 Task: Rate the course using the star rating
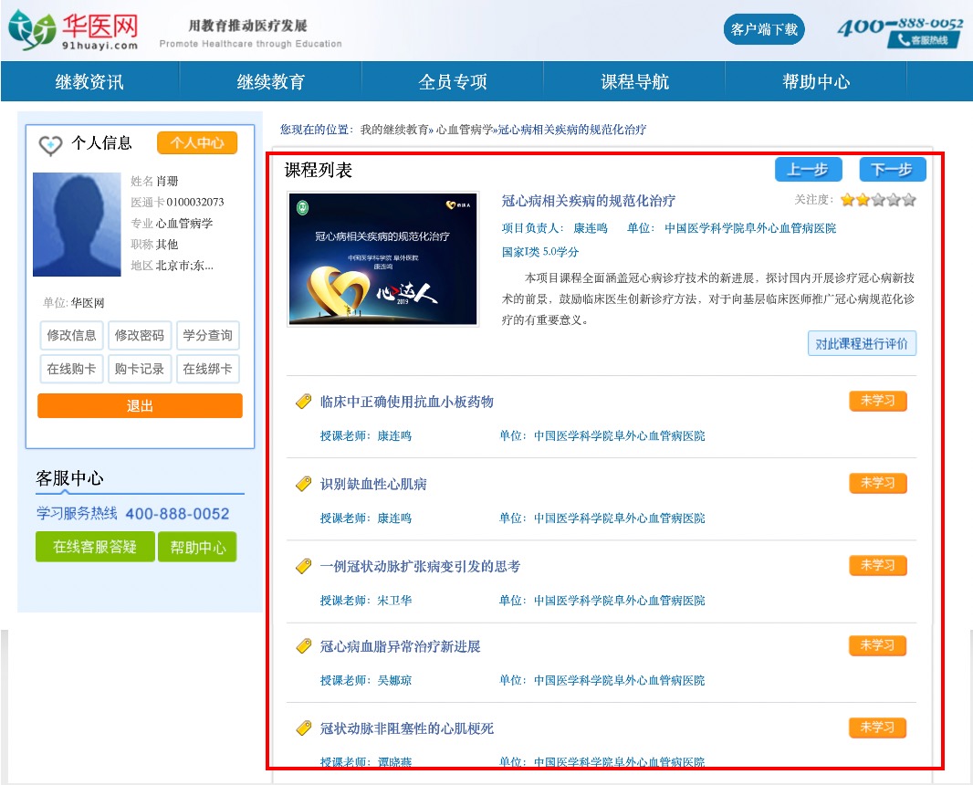click(877, 200)
